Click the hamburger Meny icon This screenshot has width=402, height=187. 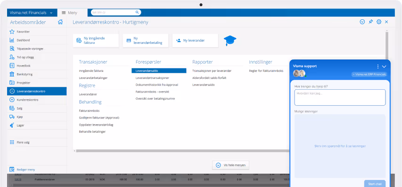click(x=64, y=13)
